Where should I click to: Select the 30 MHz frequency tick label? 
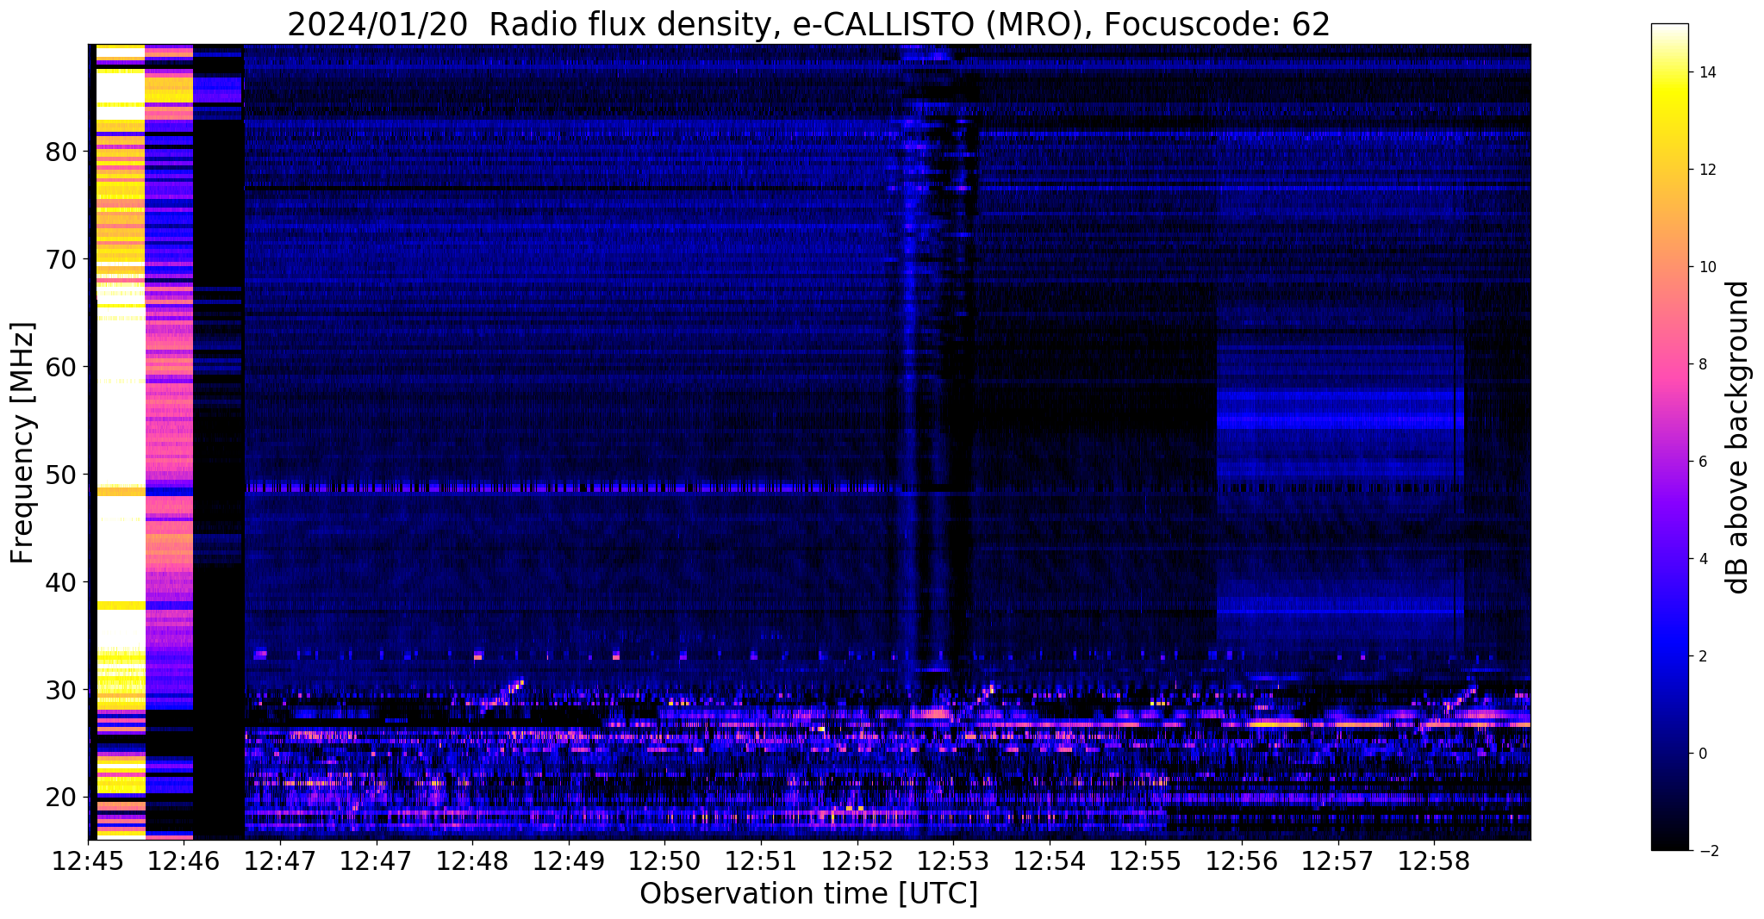(61, 690)
